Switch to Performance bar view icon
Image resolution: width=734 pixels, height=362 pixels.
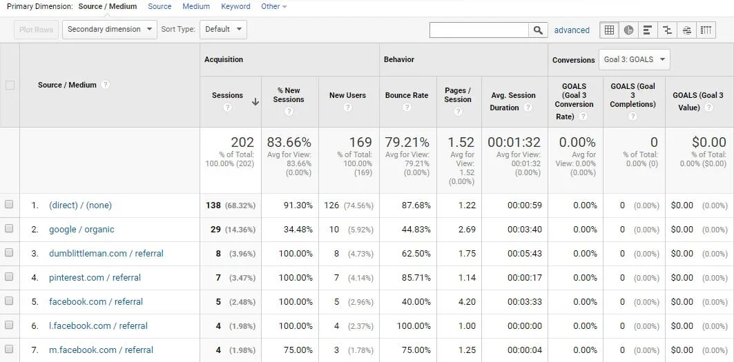[648, 30]
